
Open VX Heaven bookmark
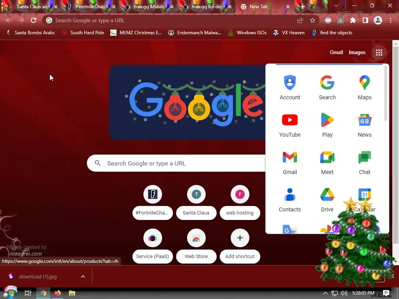(289, 33)
